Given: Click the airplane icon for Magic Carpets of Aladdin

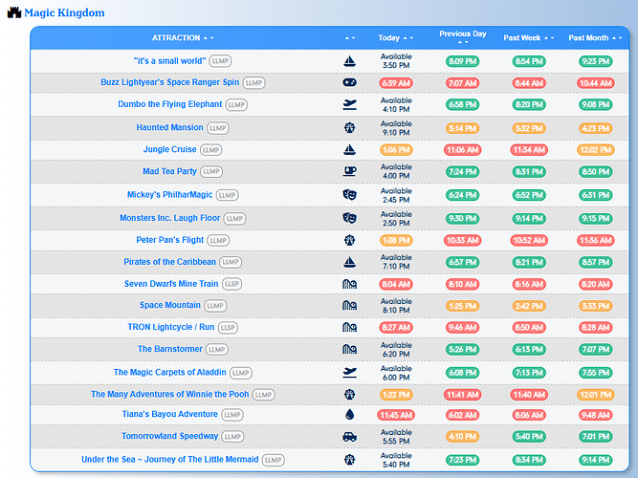Looking at the screenshot, I should point(349,372).
